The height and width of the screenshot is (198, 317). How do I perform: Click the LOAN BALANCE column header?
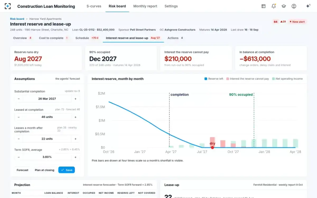(54, 193)
